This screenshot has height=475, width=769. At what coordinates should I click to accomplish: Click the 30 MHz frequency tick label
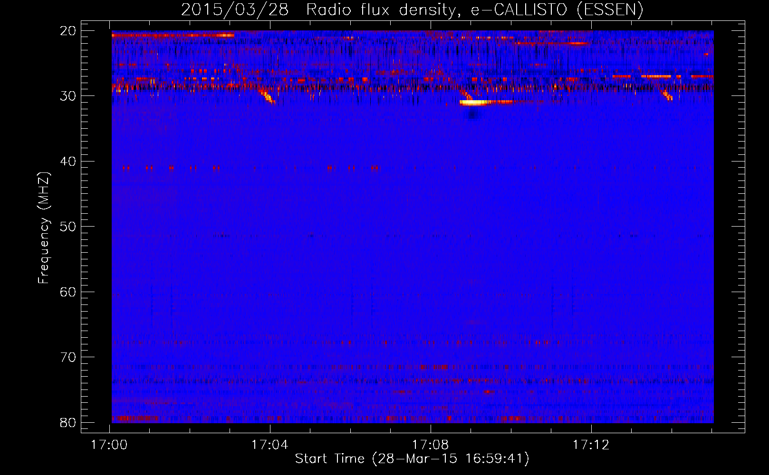coord(68,96)
